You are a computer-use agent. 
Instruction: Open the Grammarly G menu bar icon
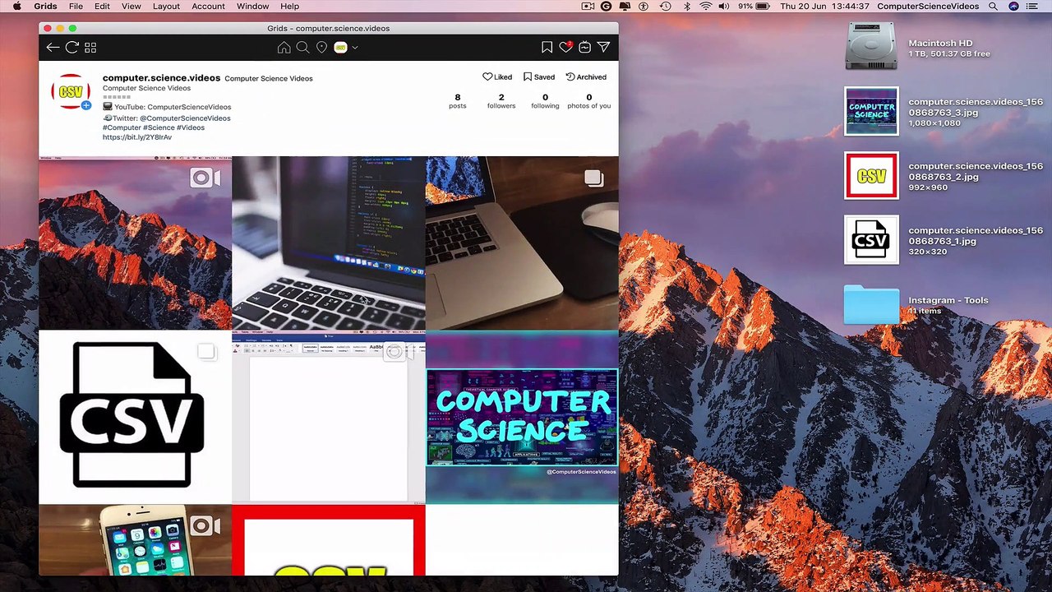point(607,7)
